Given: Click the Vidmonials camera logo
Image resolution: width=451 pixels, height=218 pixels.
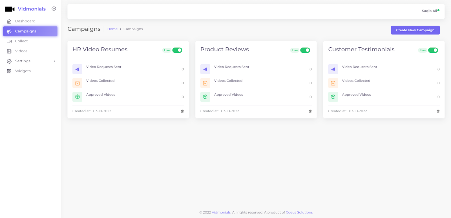Looking at the screenshot, I should [10, 9].
